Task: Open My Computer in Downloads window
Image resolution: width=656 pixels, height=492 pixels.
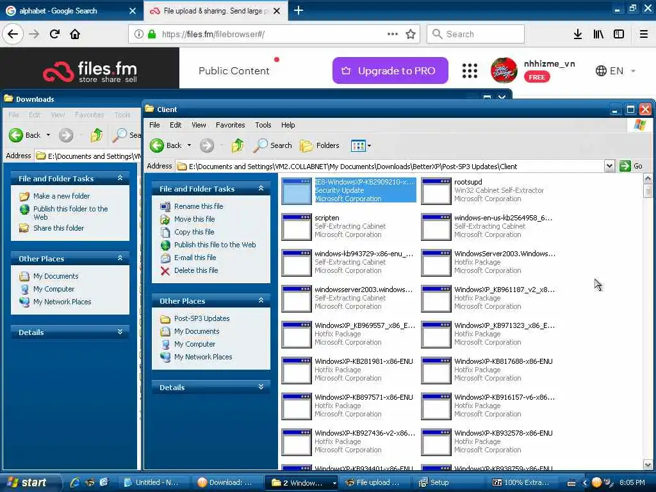Action: tap(54, 289)
